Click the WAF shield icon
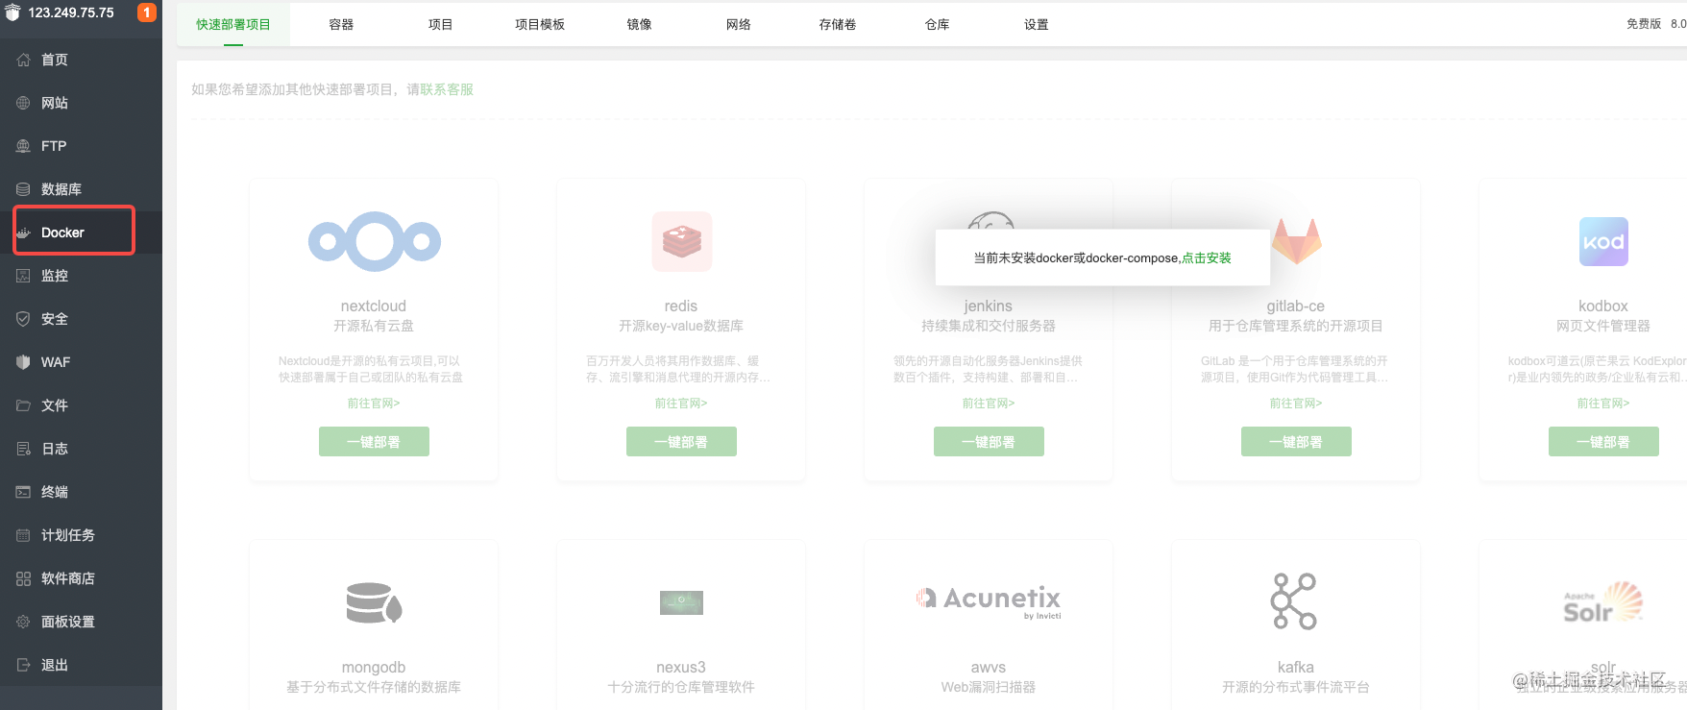The image size is (1687, 710). pos(23,362)
